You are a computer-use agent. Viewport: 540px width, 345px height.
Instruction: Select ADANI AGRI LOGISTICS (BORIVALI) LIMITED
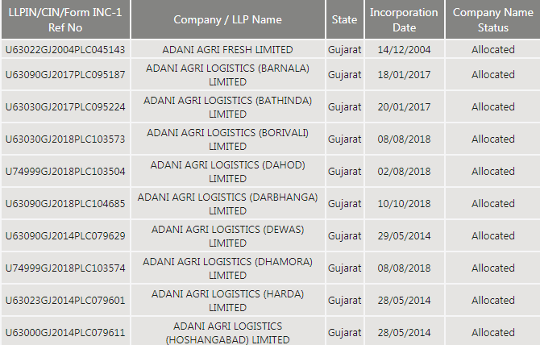(x=227, y=139)
